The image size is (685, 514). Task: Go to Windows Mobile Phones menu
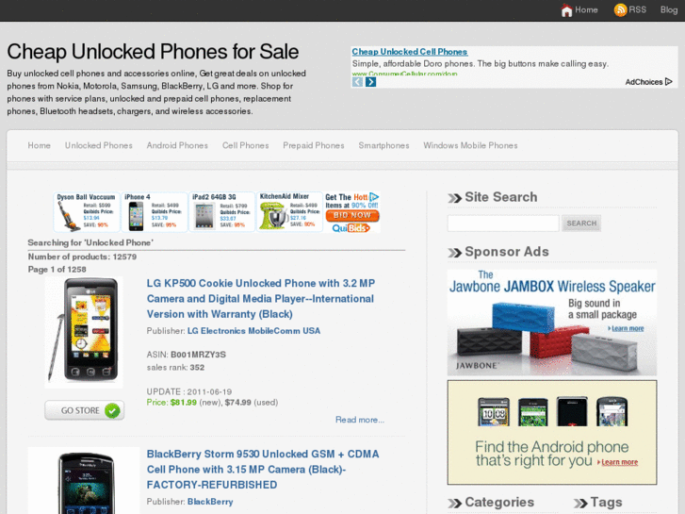click(470, 145)
